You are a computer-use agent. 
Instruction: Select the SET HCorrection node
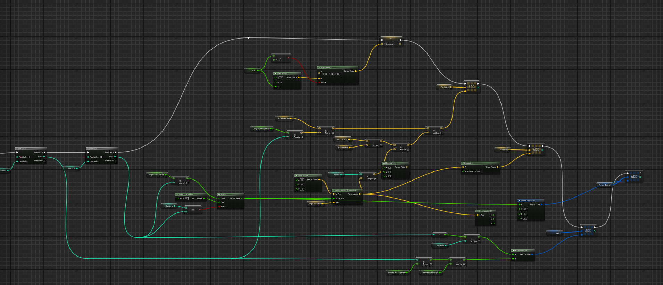tap(391, 39)
